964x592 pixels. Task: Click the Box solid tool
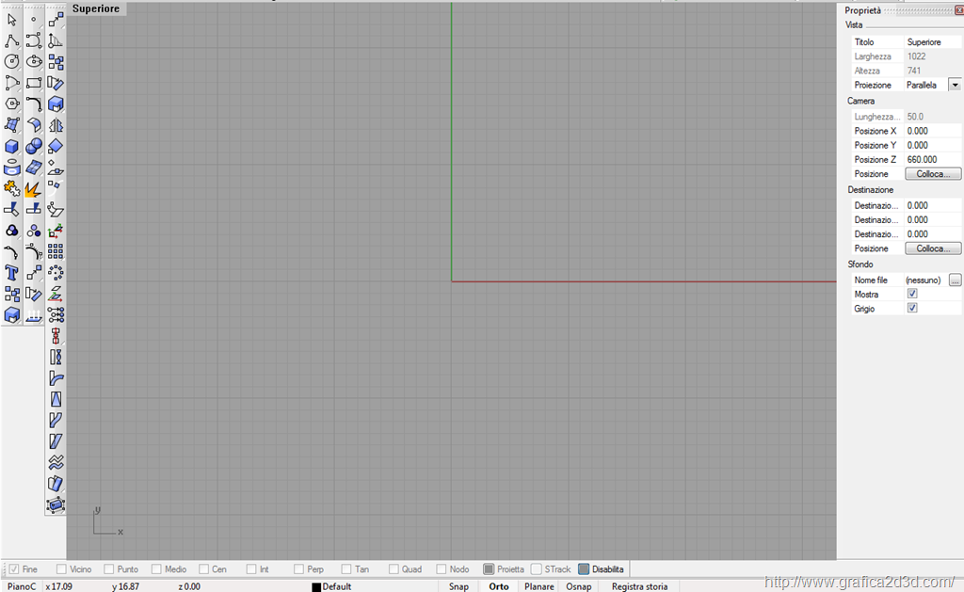(11, 147)
